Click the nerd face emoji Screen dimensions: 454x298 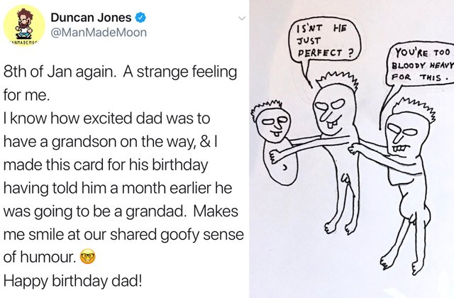point(87,257)
